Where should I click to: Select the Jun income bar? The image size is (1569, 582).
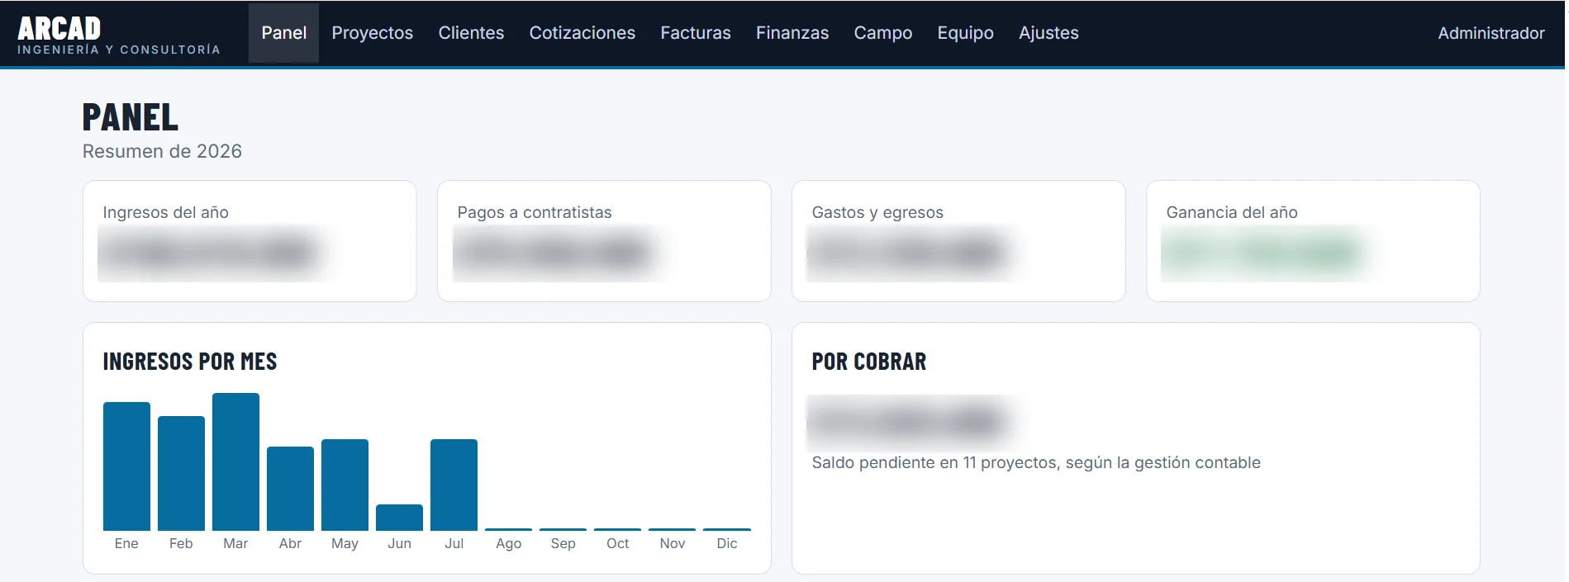point(399,518)
